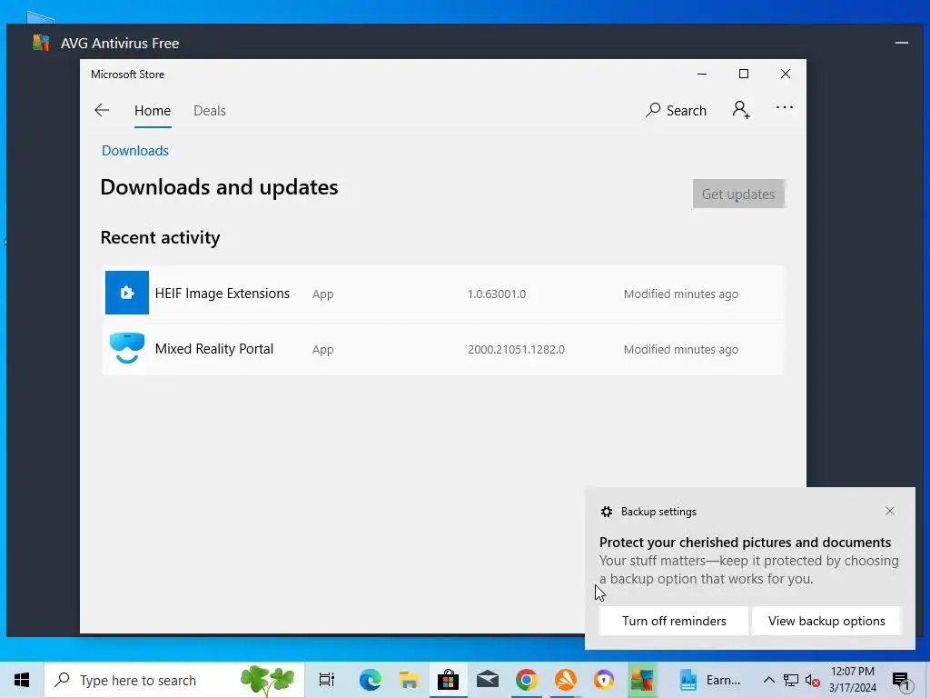Open the taskbar clock and date

click(x=852, y=680)
